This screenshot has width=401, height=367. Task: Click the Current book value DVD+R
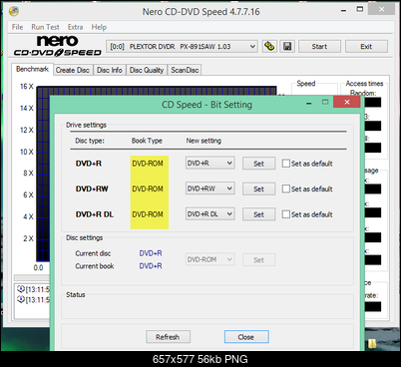point(151,266)
